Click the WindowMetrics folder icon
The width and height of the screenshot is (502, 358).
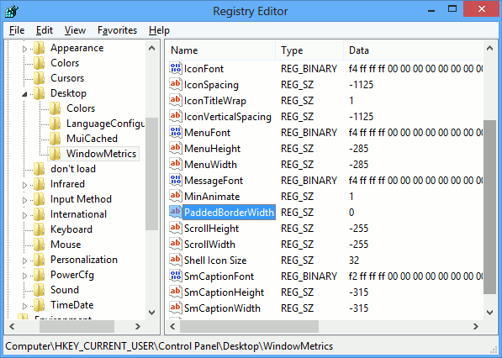coord(55,154)
